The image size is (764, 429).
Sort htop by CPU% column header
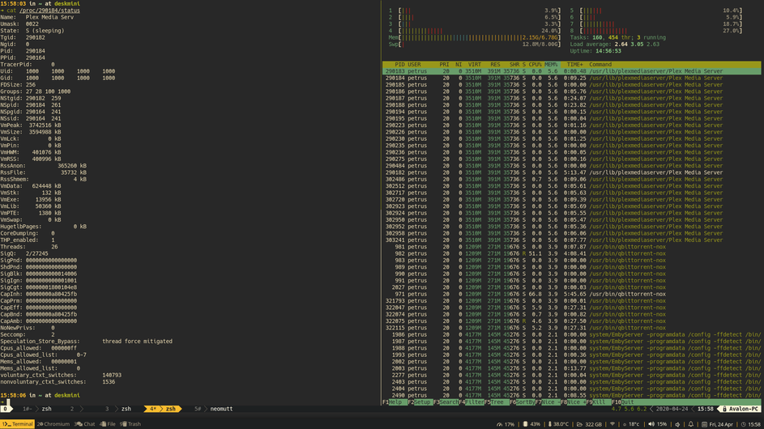pos(535,64)
